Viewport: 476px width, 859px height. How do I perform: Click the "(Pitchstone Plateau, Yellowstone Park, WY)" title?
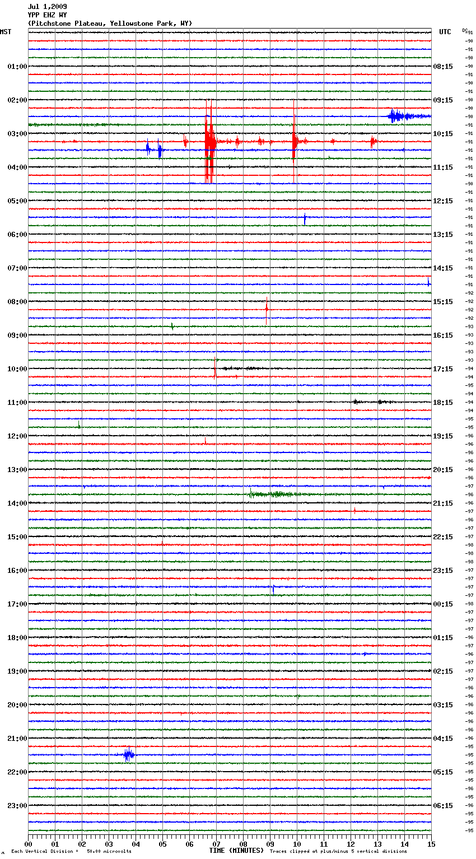[110, 24]
